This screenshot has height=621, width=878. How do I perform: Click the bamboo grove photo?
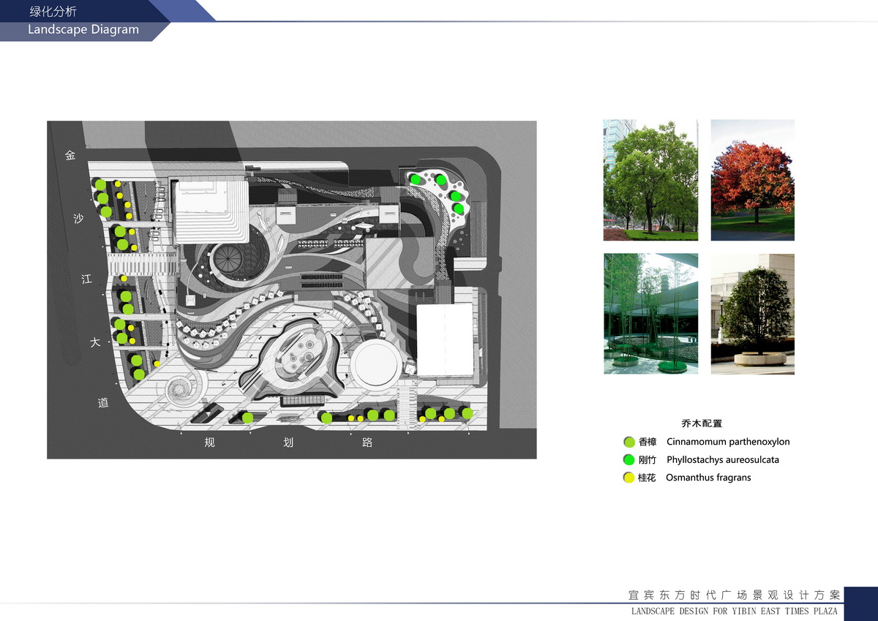tap(650, 314)
